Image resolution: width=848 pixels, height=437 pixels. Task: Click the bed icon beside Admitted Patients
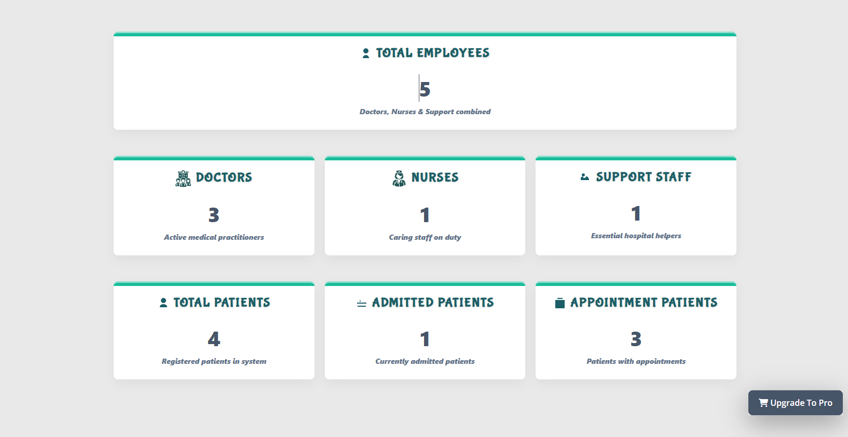pos(361,303)
